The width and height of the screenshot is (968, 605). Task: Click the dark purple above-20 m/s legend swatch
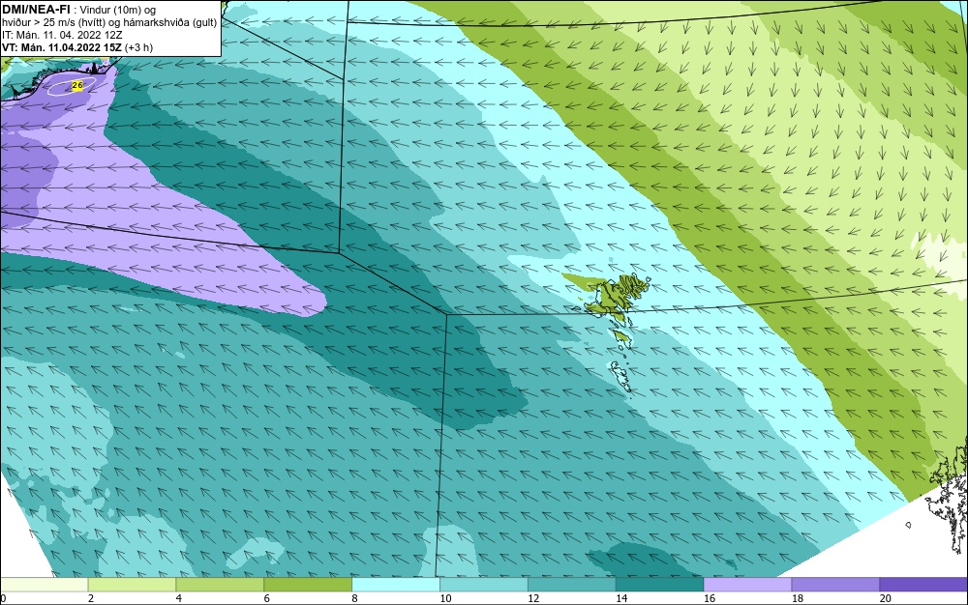pyautogui.click(x=923, y=584)
